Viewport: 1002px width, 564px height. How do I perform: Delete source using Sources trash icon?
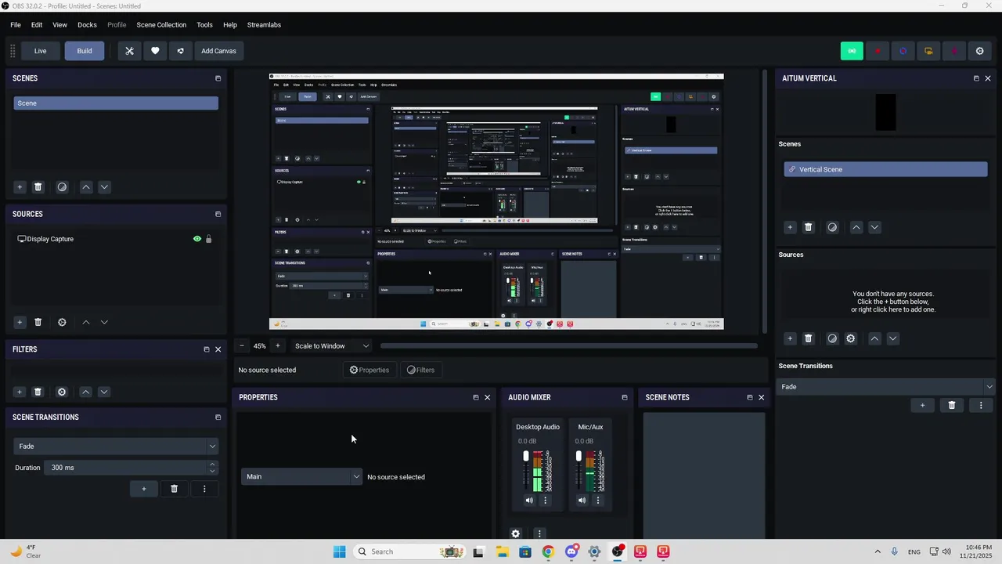click(38, 322)
